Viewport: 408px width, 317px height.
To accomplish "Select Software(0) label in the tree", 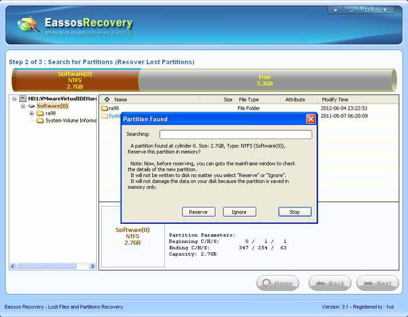I will coord(52,106).
